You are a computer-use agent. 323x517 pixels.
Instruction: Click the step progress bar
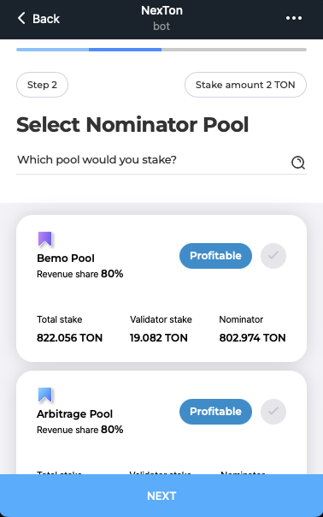(x=161, y=50)
